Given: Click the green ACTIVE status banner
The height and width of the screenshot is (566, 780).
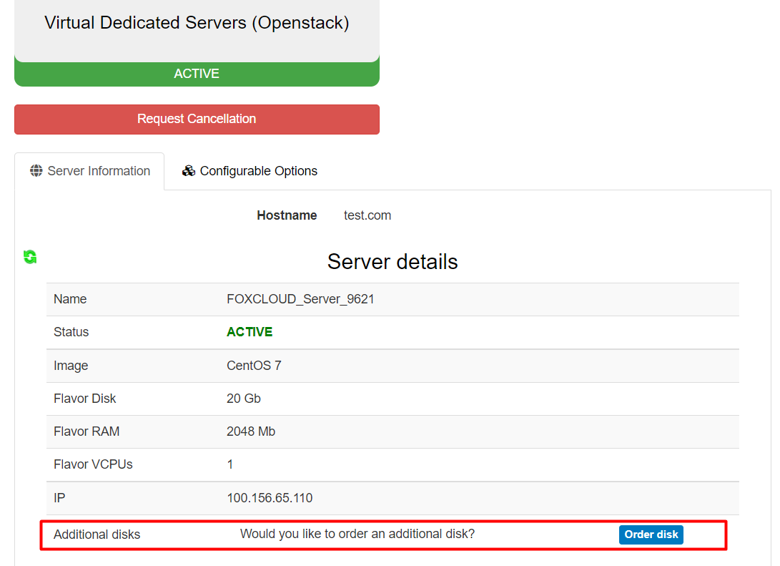Looking at the screenshot, I should coord(197,74).
